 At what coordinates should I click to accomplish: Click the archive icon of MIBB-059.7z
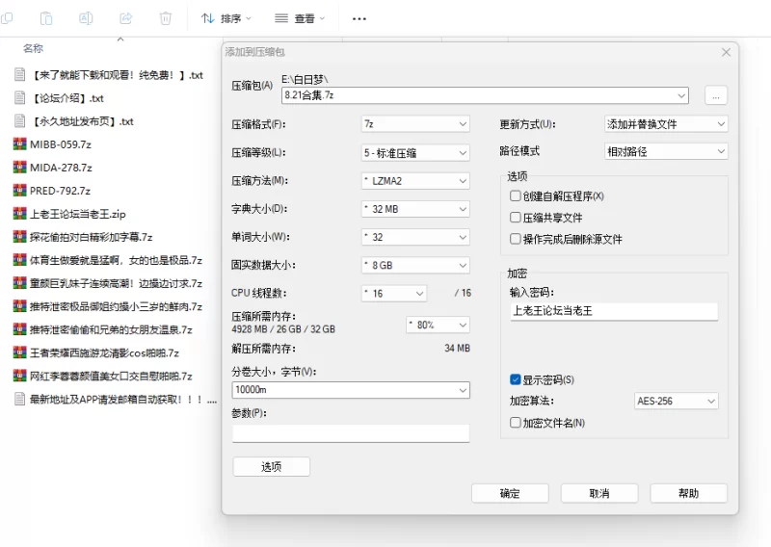click(19, 144)
